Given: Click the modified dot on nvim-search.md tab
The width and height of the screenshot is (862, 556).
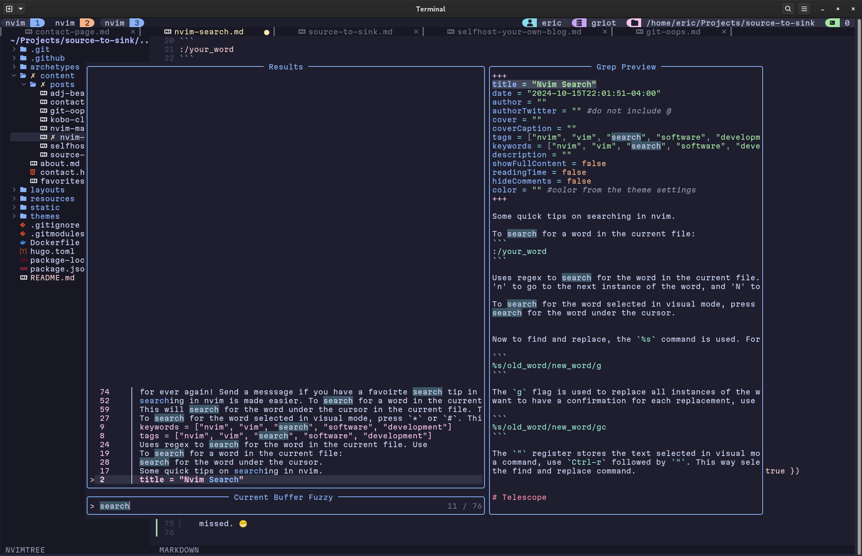Looking at the screenshot, I should click(x=267, y=32).
